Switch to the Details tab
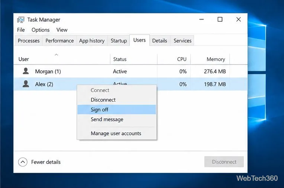Image resolution: width=284 pixels, height=188 pixels. click(159, 41)
